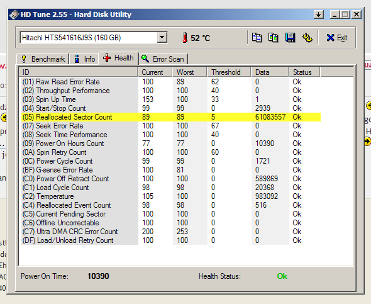This screenshot has width=371, height=304.
Task: Select the (01) Raw Read Error Rate row
Action: point(171,82)
